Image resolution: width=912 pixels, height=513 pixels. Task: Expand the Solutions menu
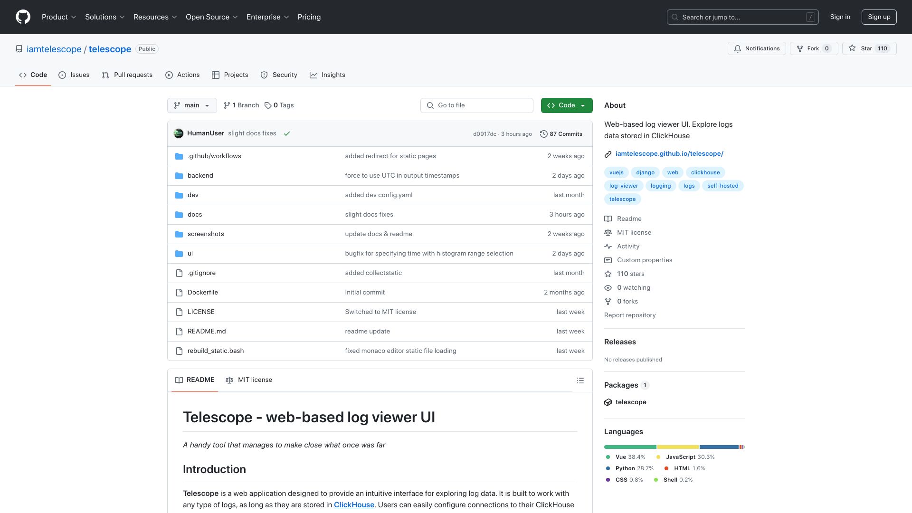point(105,17)
